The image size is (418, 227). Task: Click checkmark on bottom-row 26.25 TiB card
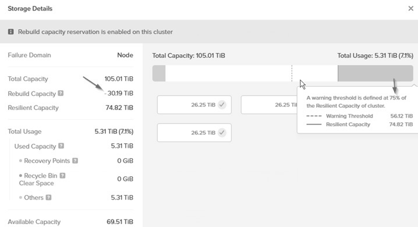222,133
